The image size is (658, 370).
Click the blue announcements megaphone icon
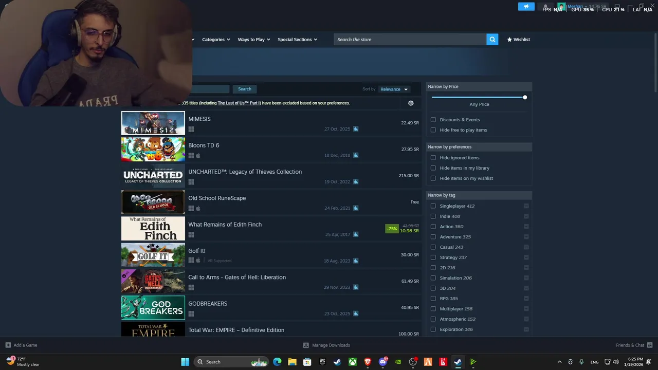pyautogui.click(x=526, y=7)
